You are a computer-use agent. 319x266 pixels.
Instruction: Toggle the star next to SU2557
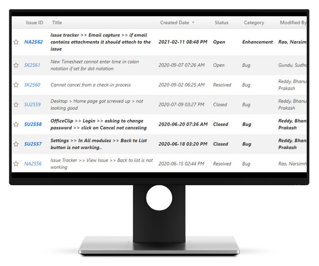click(16, 144)
